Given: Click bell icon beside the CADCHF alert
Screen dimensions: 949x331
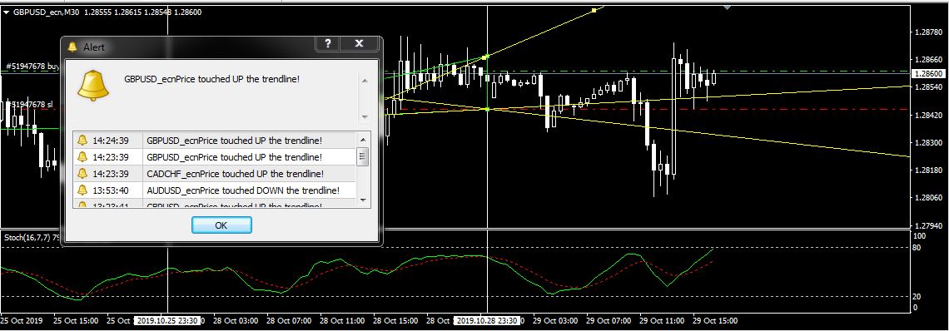Looking at the screenshot, I should (x=82, y=174).
